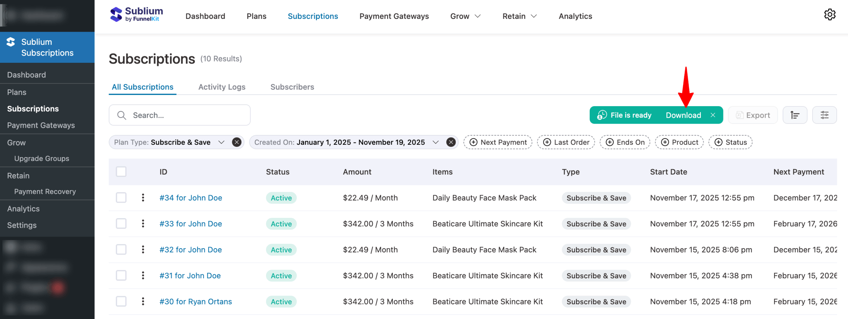Download the ready export file

pyautogui.click(x=683, y=115)
